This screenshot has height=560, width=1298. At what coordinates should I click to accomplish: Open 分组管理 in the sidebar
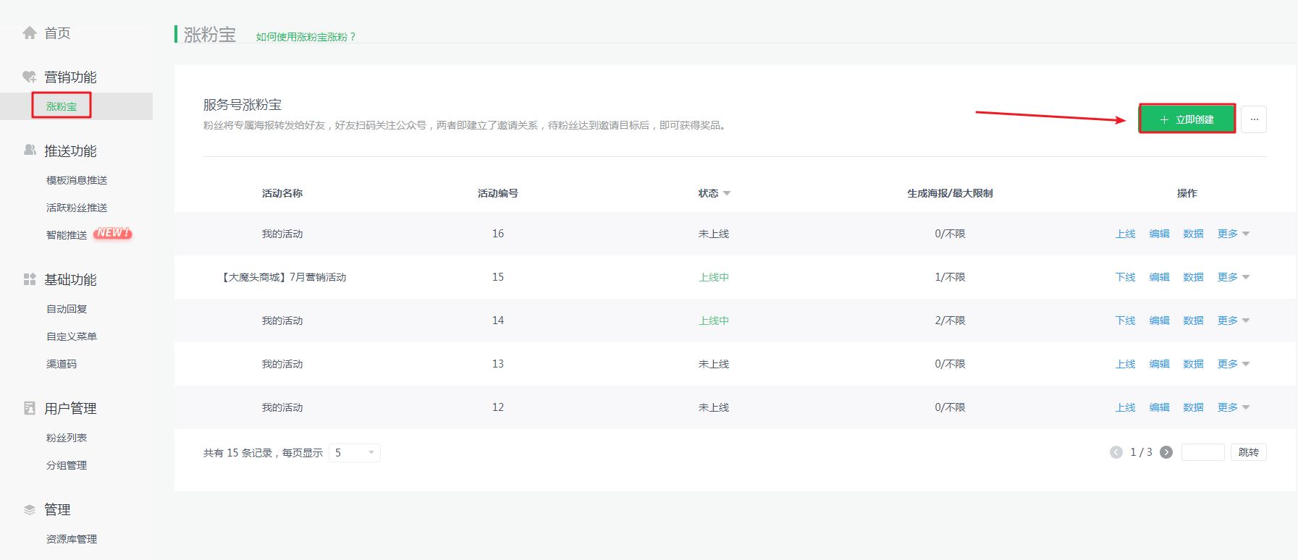pos(67,465)
